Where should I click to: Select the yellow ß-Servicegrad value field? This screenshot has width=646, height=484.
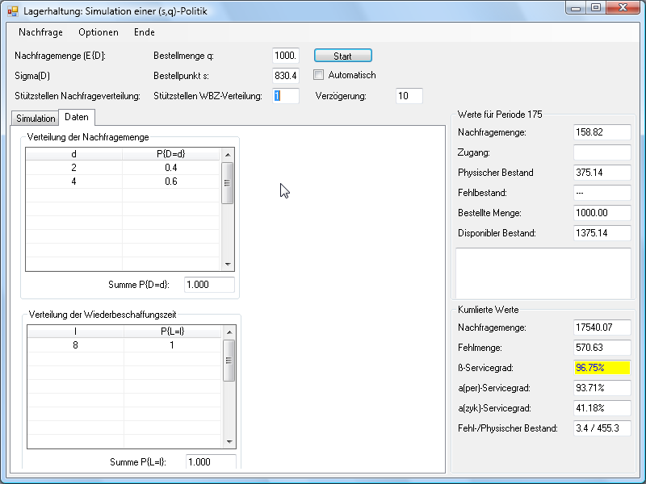602,368
